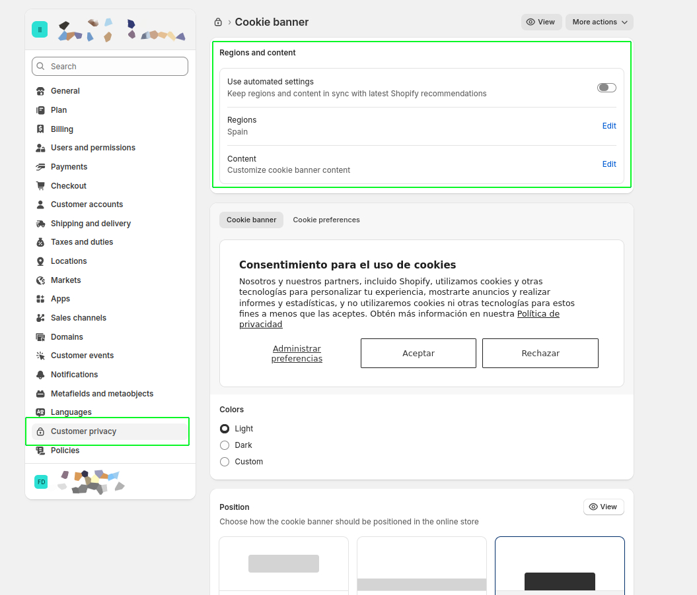Image resolution: width=697 pixels, height=595 pixels.
Task: Click the Taxes and duties icon
Action: pyautogui.click(x=40, y=242)
